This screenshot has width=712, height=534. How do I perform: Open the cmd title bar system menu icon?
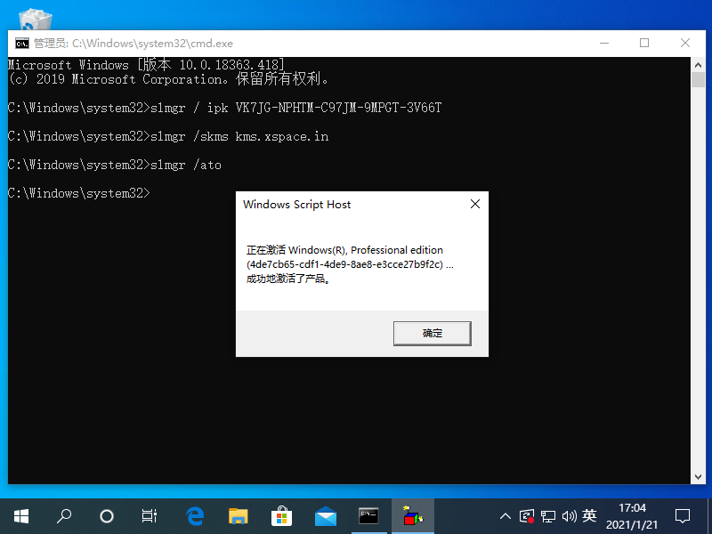click(x=21, y=43)
